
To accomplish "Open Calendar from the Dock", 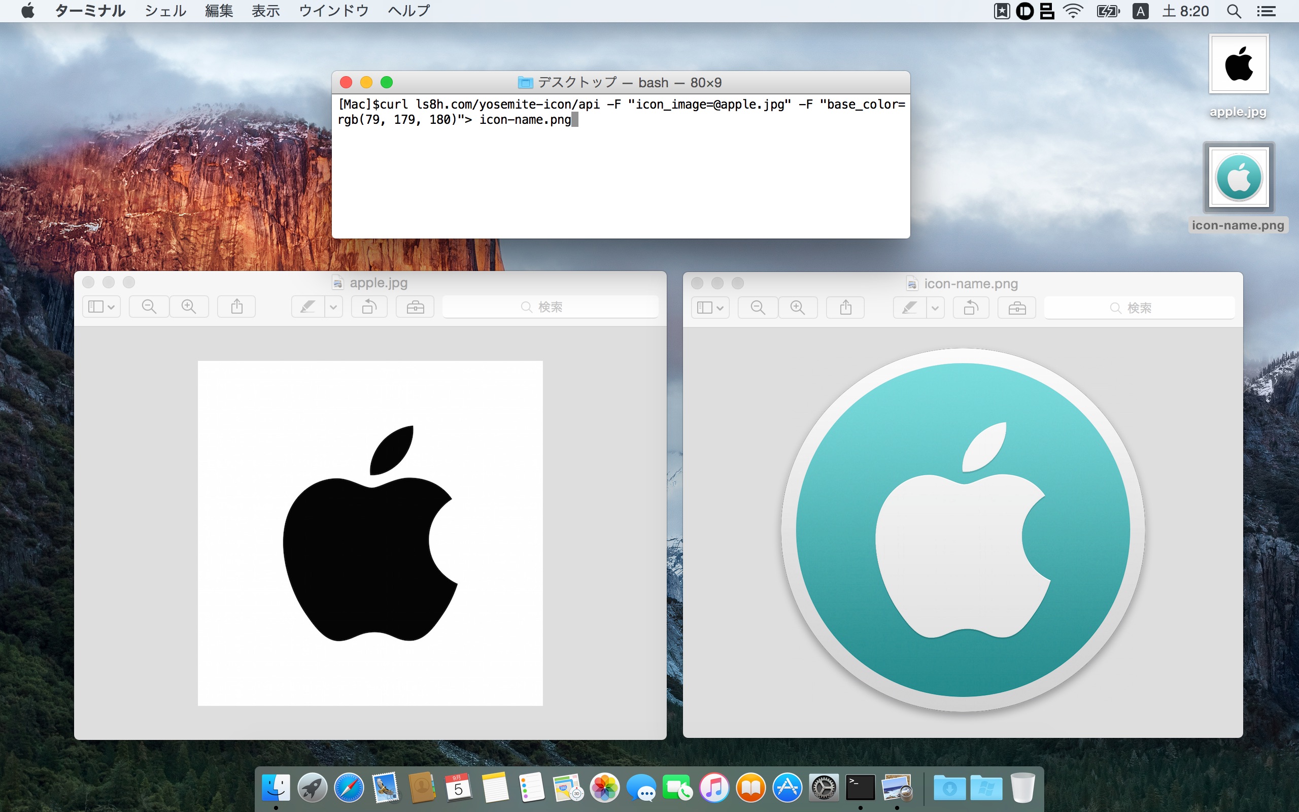I will [x=458, y=788].
